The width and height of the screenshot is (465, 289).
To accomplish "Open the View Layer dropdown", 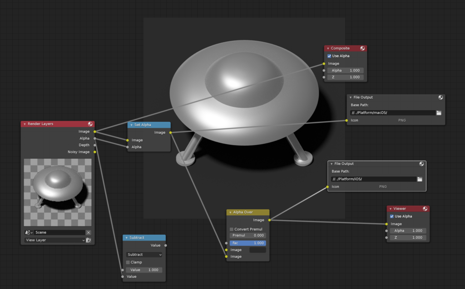I will [x=55, y=240].
